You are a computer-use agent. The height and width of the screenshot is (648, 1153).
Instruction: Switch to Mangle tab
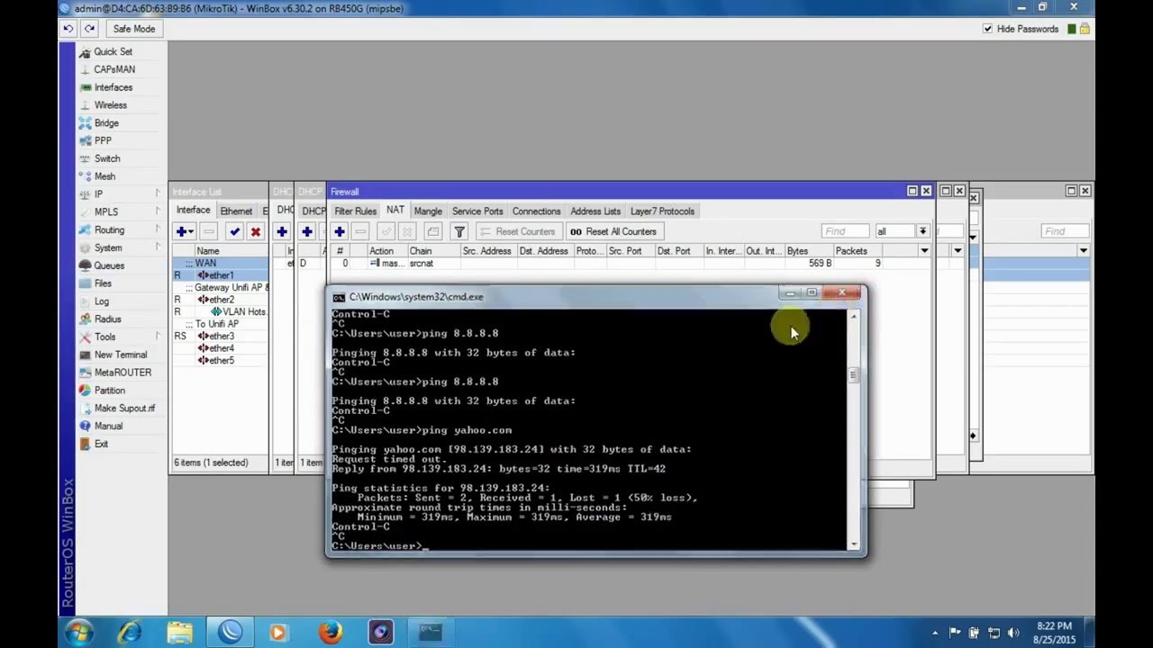[428, 211]
